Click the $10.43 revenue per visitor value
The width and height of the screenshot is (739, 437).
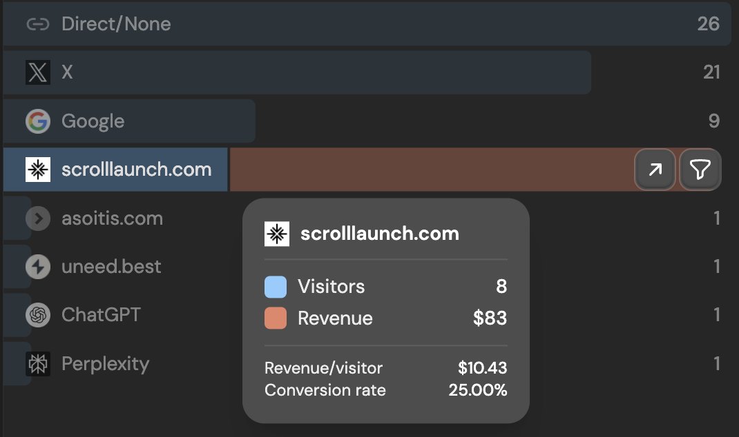(x=483, y=368)
